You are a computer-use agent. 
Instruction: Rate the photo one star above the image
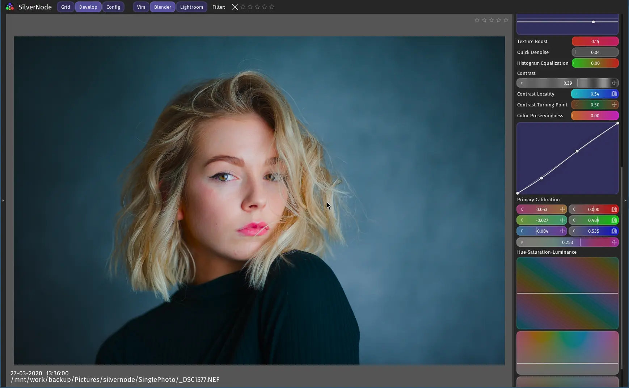477,20
